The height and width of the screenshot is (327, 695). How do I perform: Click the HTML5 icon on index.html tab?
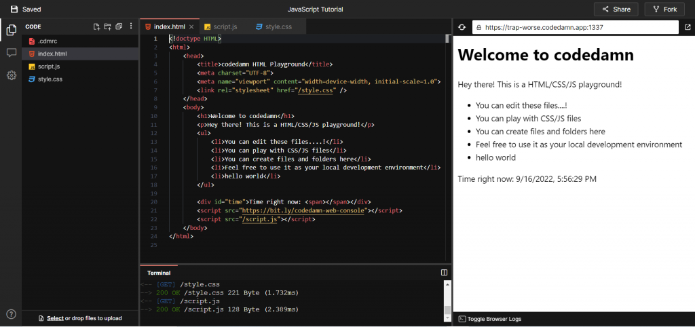(147, 27)
